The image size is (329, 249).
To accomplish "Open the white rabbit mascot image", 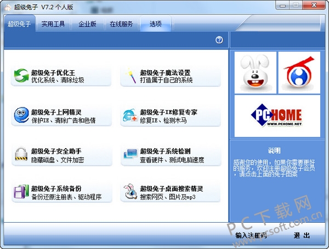I will pyautogui.click(x=255, y=72).
